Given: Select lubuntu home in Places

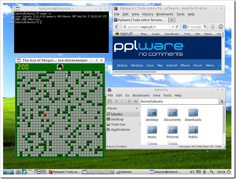Looking at the screenshot, I should pos(123,114).
